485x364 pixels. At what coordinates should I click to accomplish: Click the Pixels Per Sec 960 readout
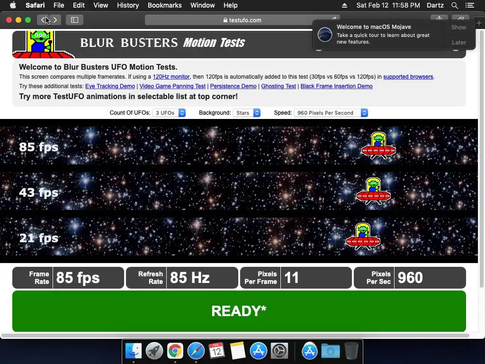click(x=410, y=278)
